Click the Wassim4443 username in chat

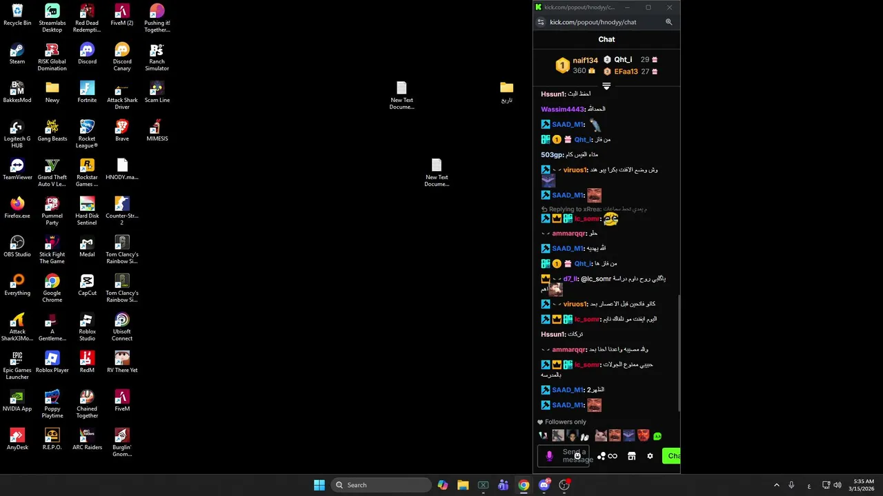click(x=562, y=109)
